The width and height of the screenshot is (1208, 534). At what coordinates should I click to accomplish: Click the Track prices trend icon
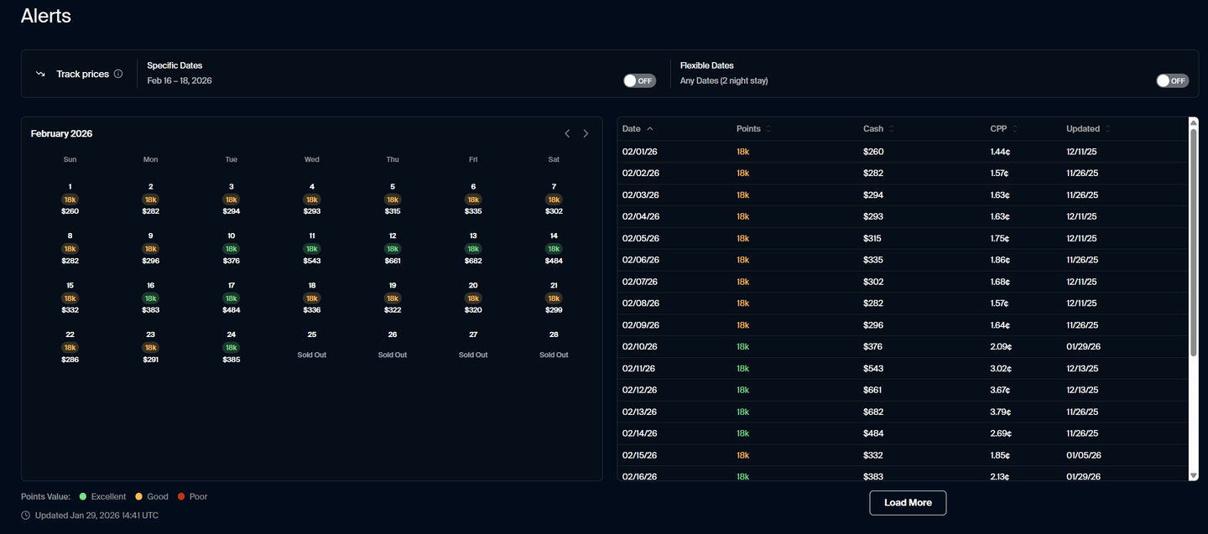40,74
